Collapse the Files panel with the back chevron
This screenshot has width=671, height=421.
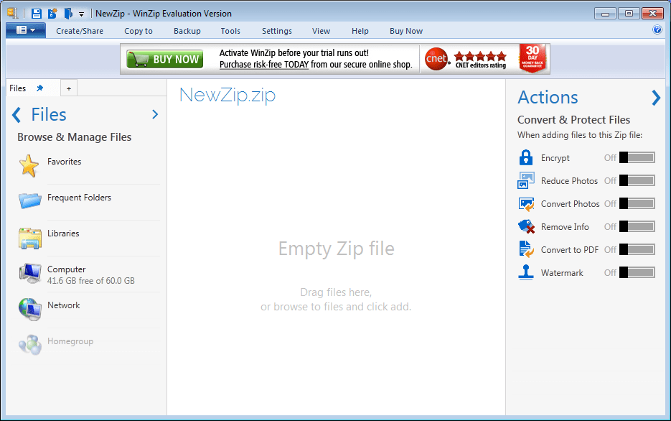coord(15,114)
